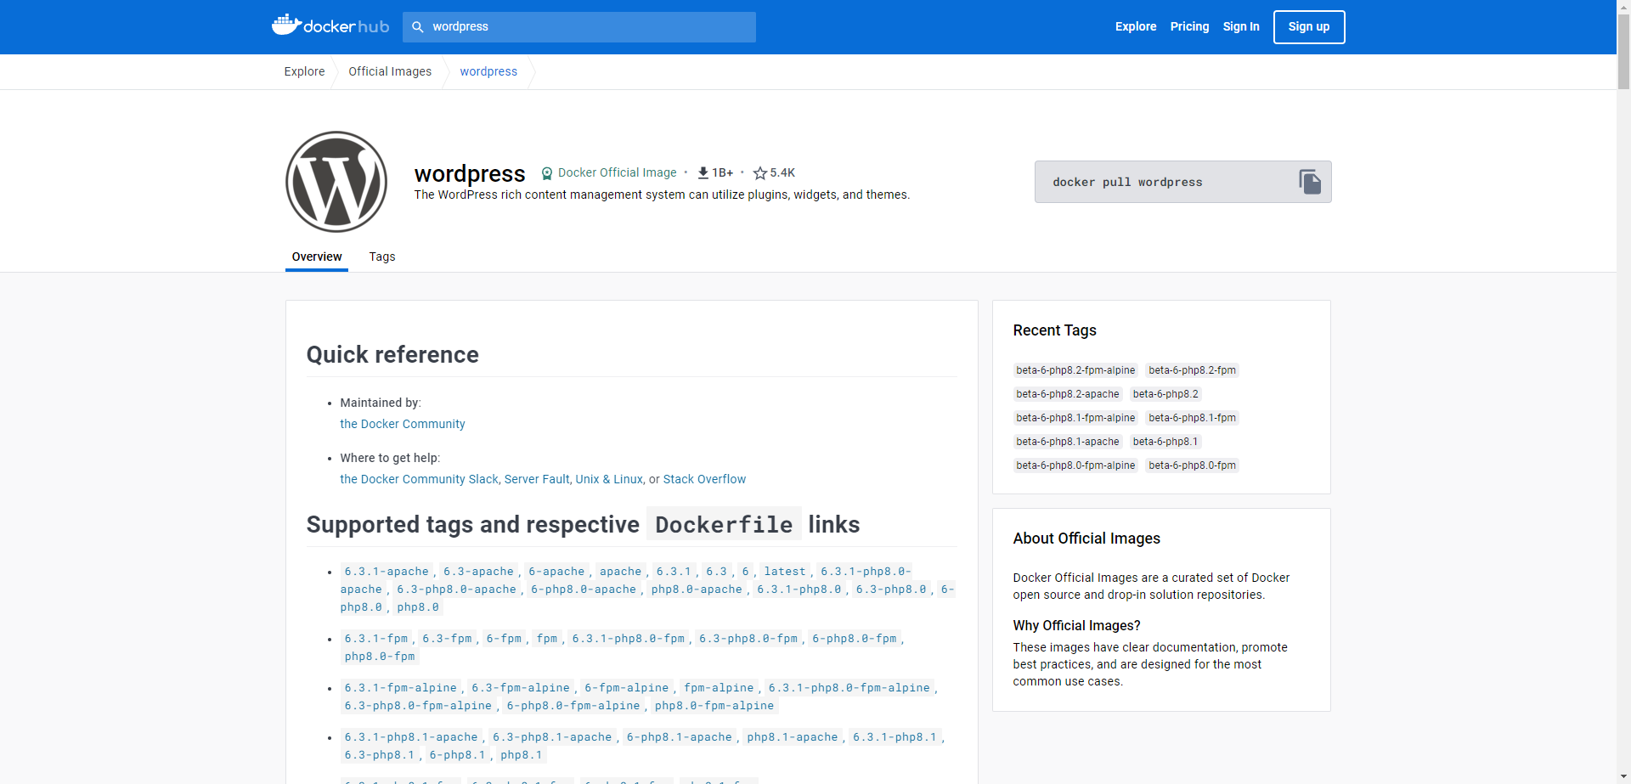Select recent tag beta-6-php8.1

pyautogui.click(x=1165, y=442)
